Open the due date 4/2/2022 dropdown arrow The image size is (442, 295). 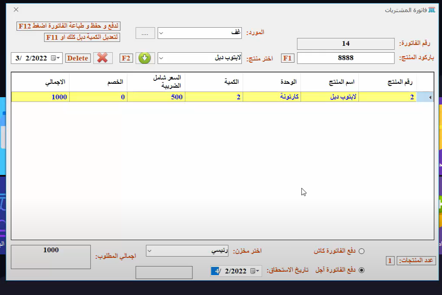[x=258, y=271]
